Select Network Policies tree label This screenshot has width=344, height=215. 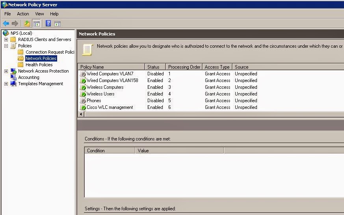click(41, 58)
